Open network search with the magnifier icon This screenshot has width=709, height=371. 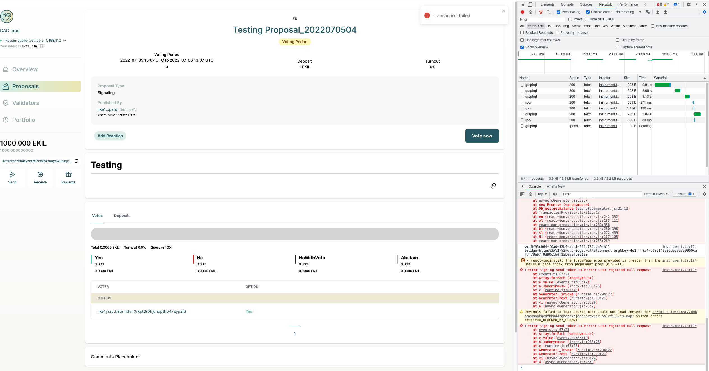pos(549,12)
